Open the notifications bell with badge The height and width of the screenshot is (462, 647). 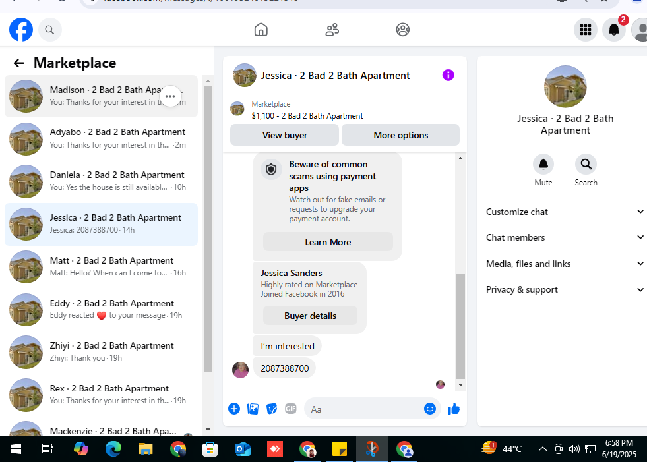614,30
